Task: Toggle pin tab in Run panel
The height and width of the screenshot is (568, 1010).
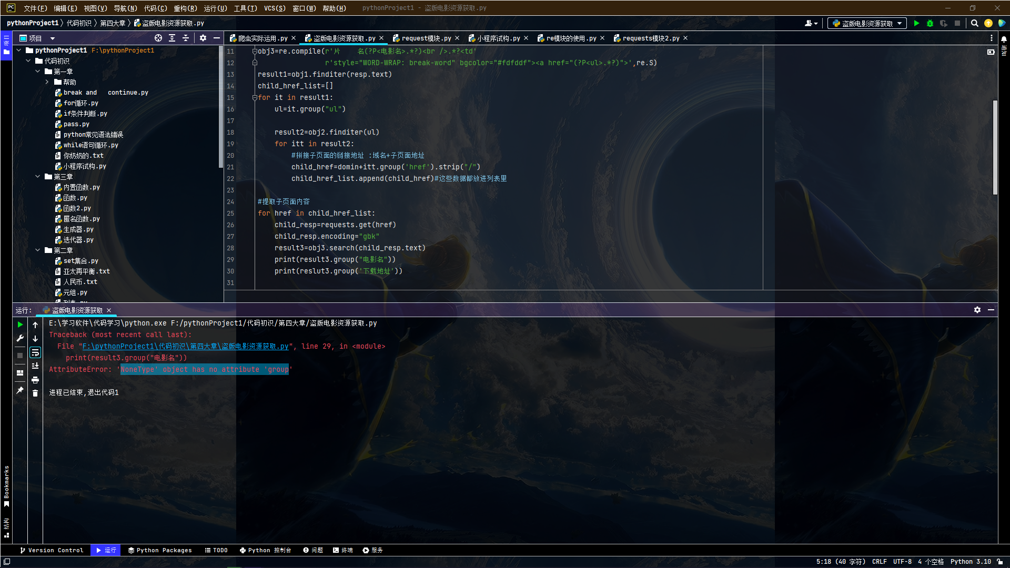Action: pos(20,390)
